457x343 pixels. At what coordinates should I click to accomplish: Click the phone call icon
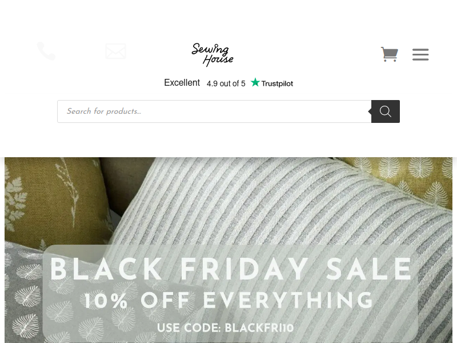coord(46,51)
